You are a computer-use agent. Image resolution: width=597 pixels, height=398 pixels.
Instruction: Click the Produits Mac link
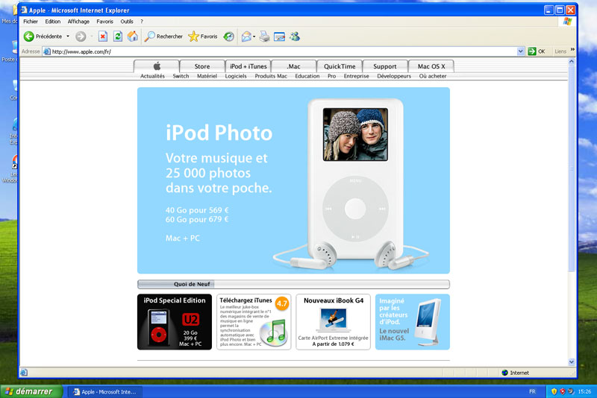tap(271, 76)
